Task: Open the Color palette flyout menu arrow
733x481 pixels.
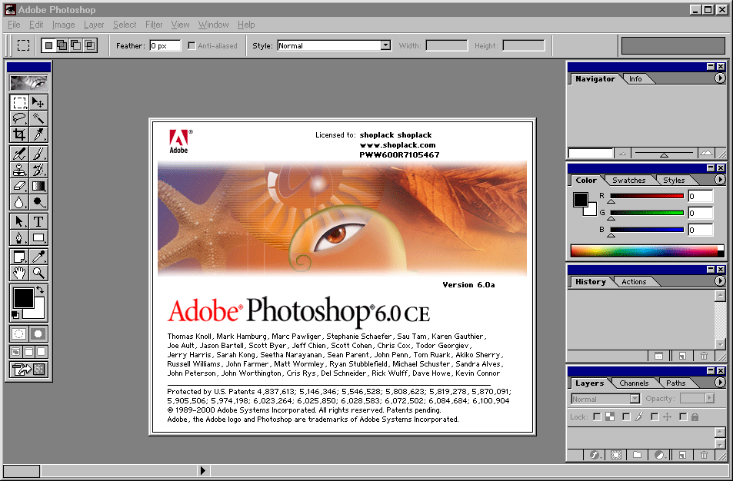Action: (720, 179)
